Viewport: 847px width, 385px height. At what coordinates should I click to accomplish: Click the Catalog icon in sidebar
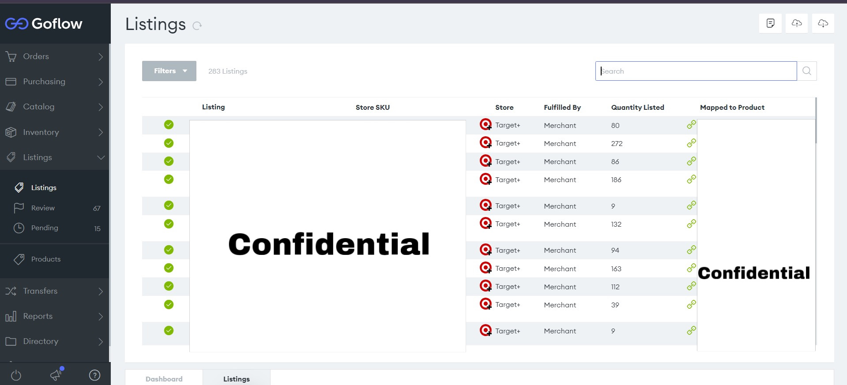tap(11, 107)
